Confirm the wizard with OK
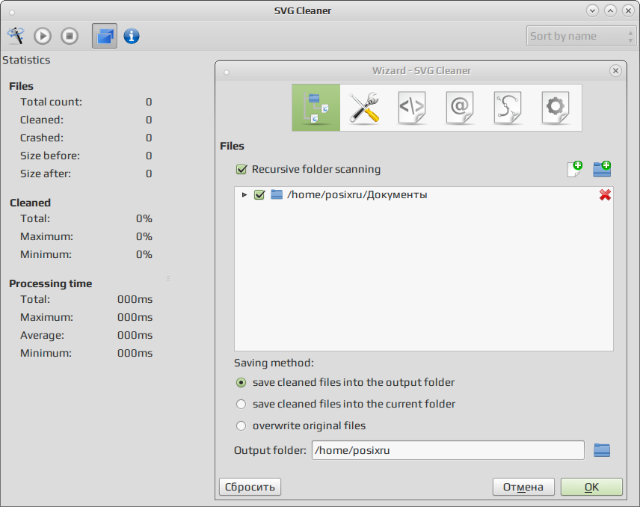Viewport: 640px width, 507px height. pos(591,487)
